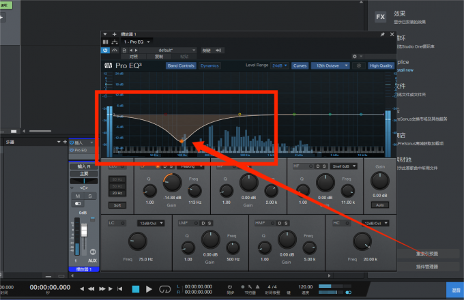Screen dimensions: 464x300
Task: Switch to the Dynamics tab
Action: click(x=209, y=65)
